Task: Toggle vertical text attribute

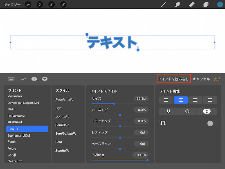Action: coord(207,111)
